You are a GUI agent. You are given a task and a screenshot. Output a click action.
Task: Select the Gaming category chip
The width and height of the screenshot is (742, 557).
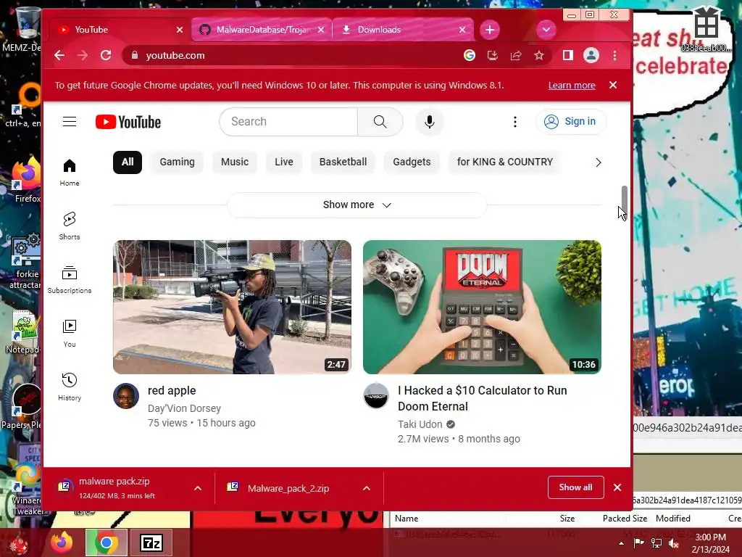177,162
